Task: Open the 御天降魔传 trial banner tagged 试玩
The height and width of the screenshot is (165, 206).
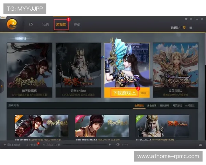Action: [x=102, y=126]
